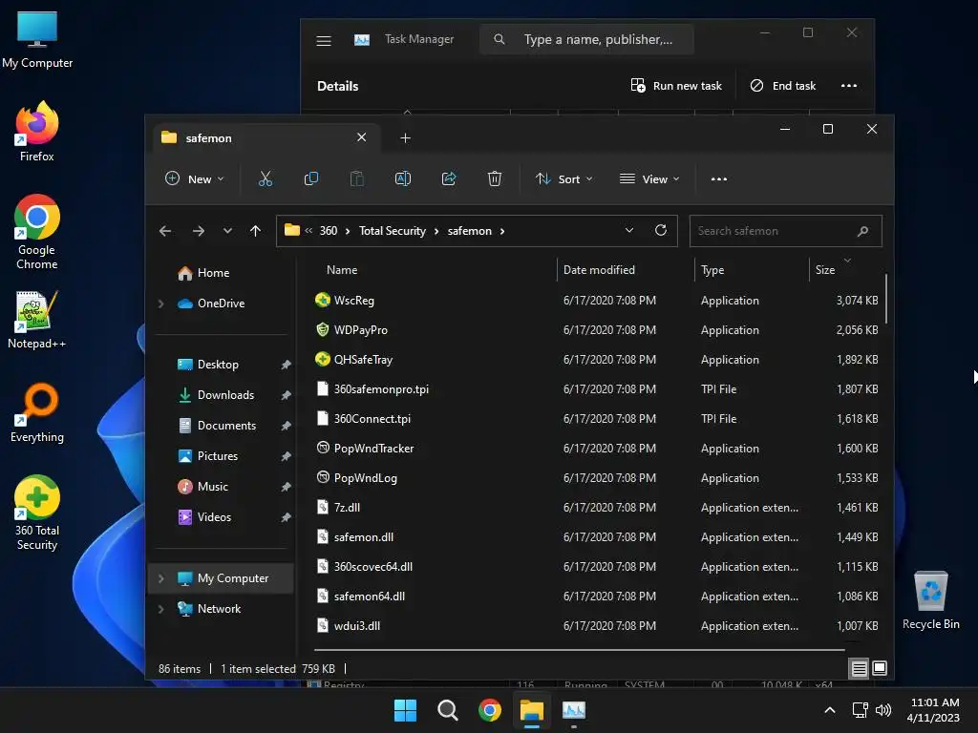Open the Sort dropdown menu
978x733 pixels.
(x=563, y=178)
